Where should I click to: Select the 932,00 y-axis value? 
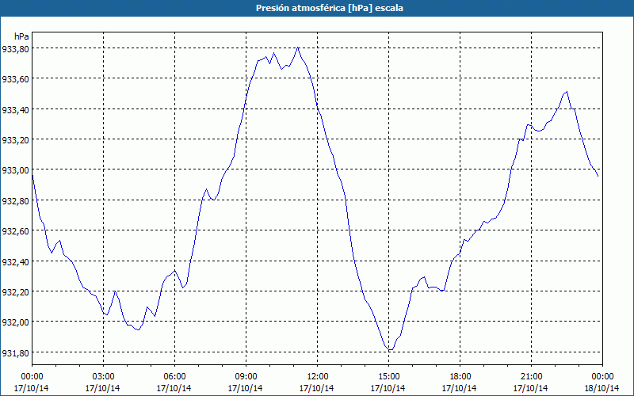(15, 322)
